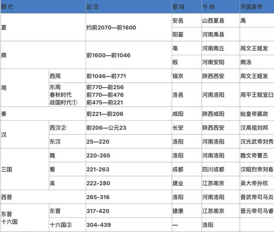Click the 晋元帝司马睿 founder cell
This screenshot has width=274, height=232.
257,211
